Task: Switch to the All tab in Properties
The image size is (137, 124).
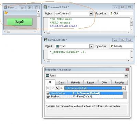Action: pyautogui.click(x=50, y=82)
